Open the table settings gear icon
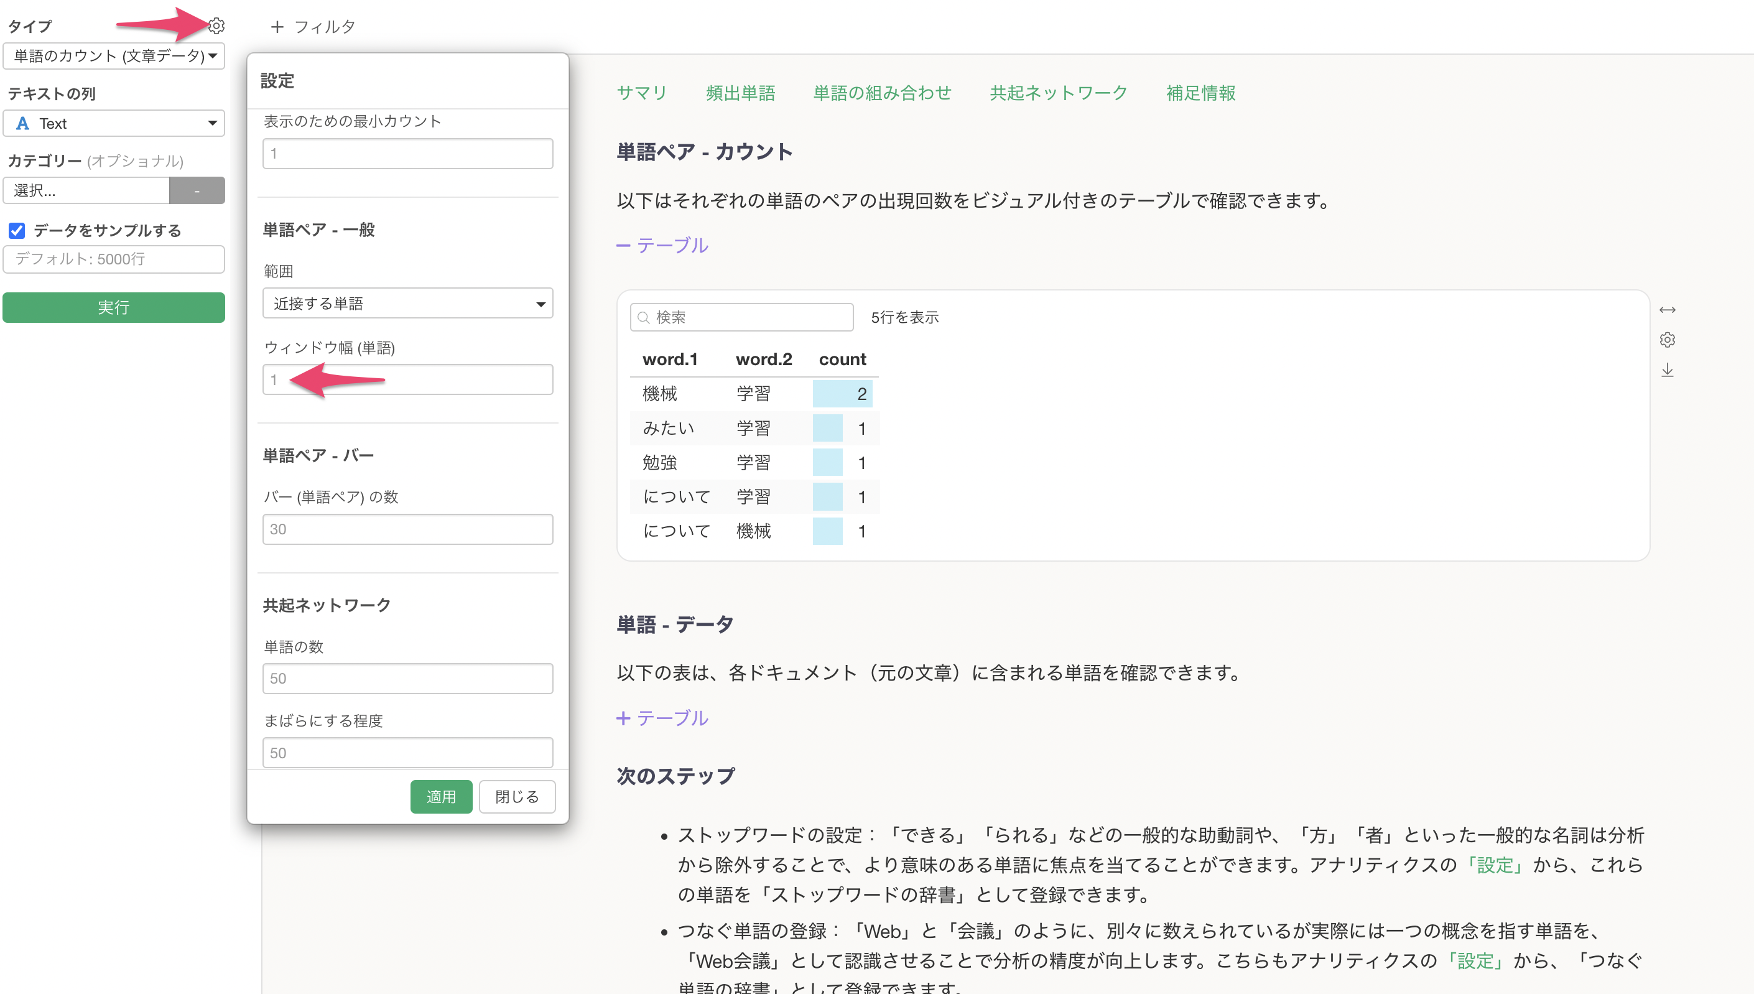This screenshot has width=1754, height=994. [1667, 340]
